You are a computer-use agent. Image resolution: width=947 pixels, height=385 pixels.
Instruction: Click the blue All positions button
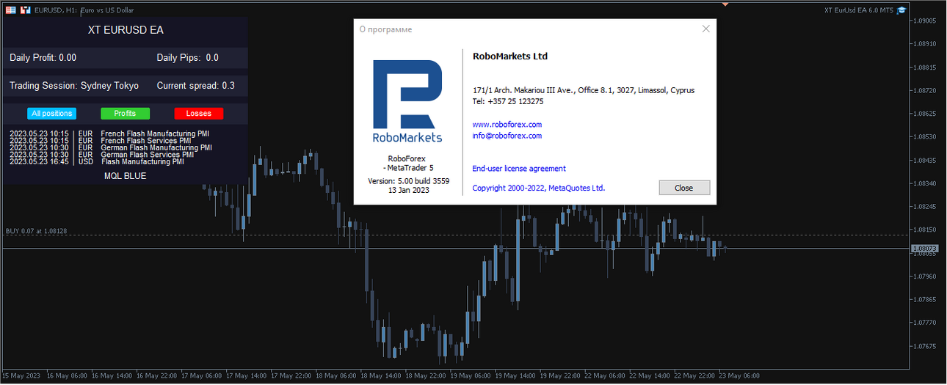pos(52,114)
